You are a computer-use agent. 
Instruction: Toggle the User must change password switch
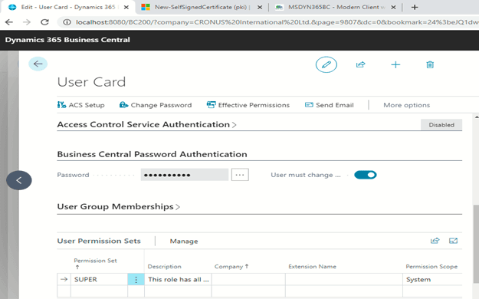[x=366, y=175]
